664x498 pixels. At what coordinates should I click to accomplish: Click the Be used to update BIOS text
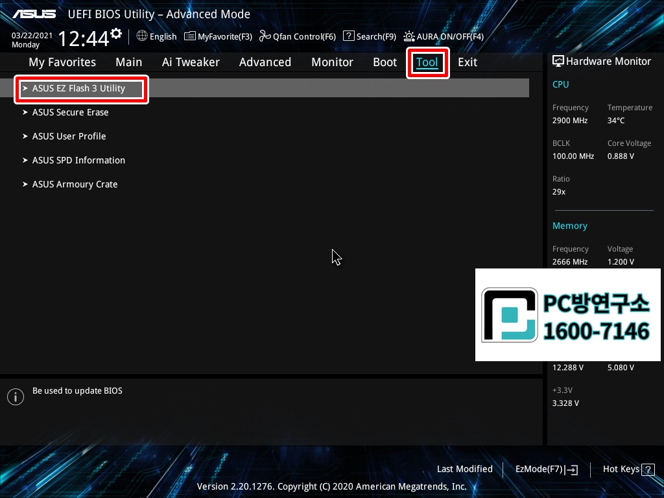pyautogui.click(x=78, y=391)
